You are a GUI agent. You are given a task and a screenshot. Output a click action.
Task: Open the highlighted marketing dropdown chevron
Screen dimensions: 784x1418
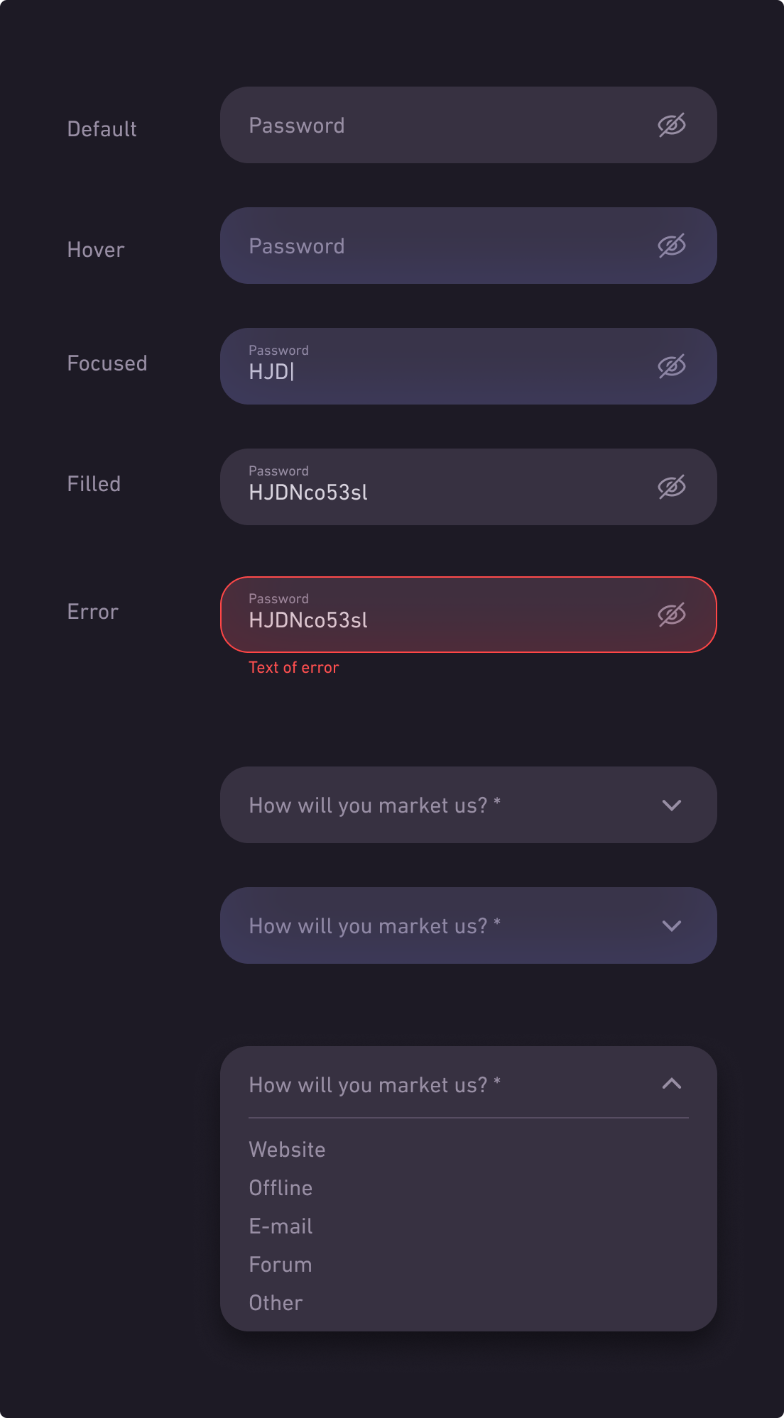coord(671,925)
